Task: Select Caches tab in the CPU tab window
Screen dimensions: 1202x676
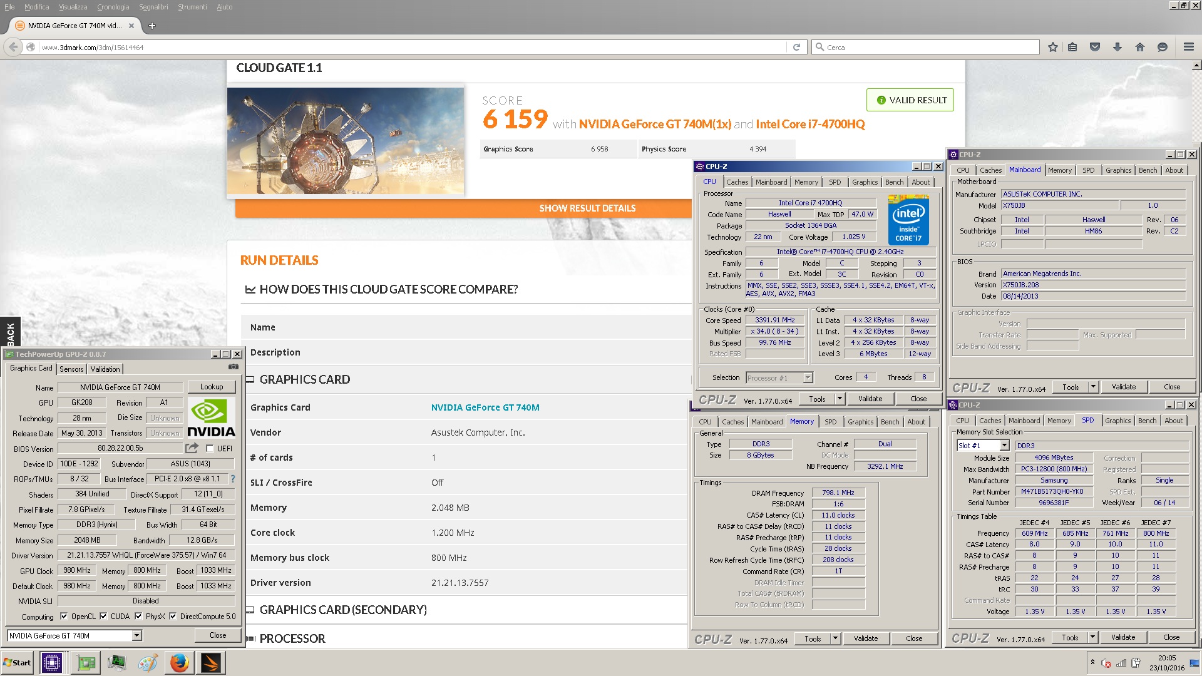Action: point(737,182)
